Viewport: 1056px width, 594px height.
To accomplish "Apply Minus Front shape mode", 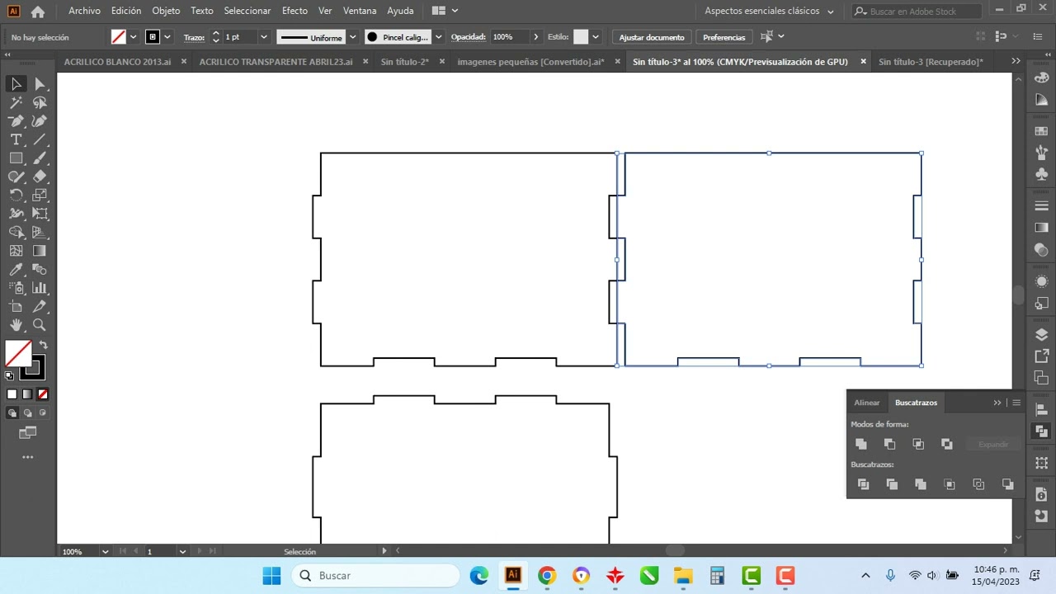I will (x=889, y=444).
